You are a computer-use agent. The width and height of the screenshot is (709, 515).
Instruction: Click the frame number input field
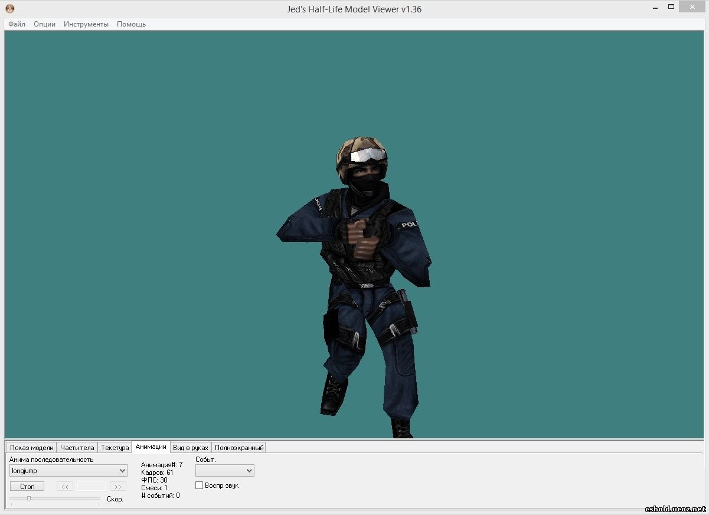[92, 487]
